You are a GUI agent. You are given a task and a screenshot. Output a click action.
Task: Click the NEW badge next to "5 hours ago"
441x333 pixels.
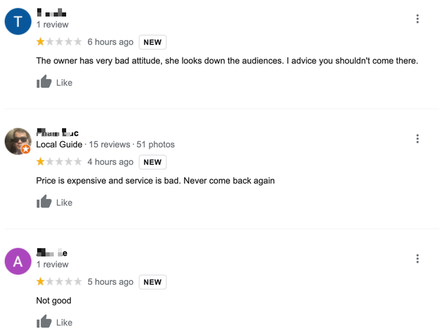coord(152,282)
